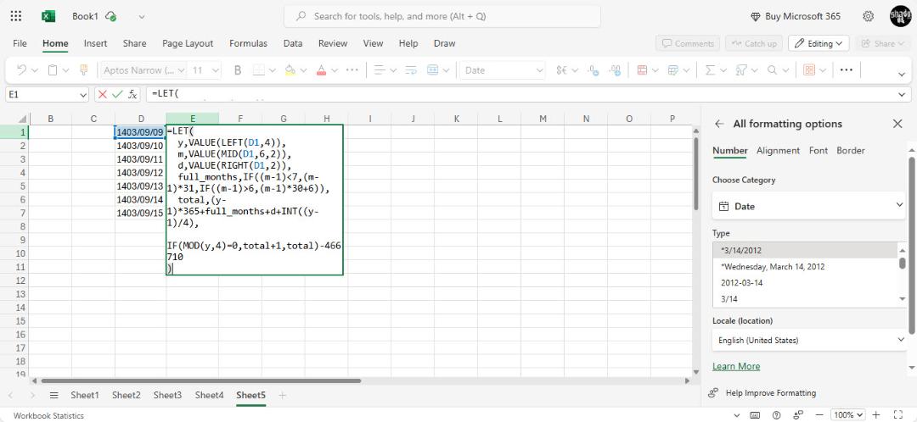The width and height of the screenshot is (917, 422).
Task: Open the font size dropdown
Action: 215,70
